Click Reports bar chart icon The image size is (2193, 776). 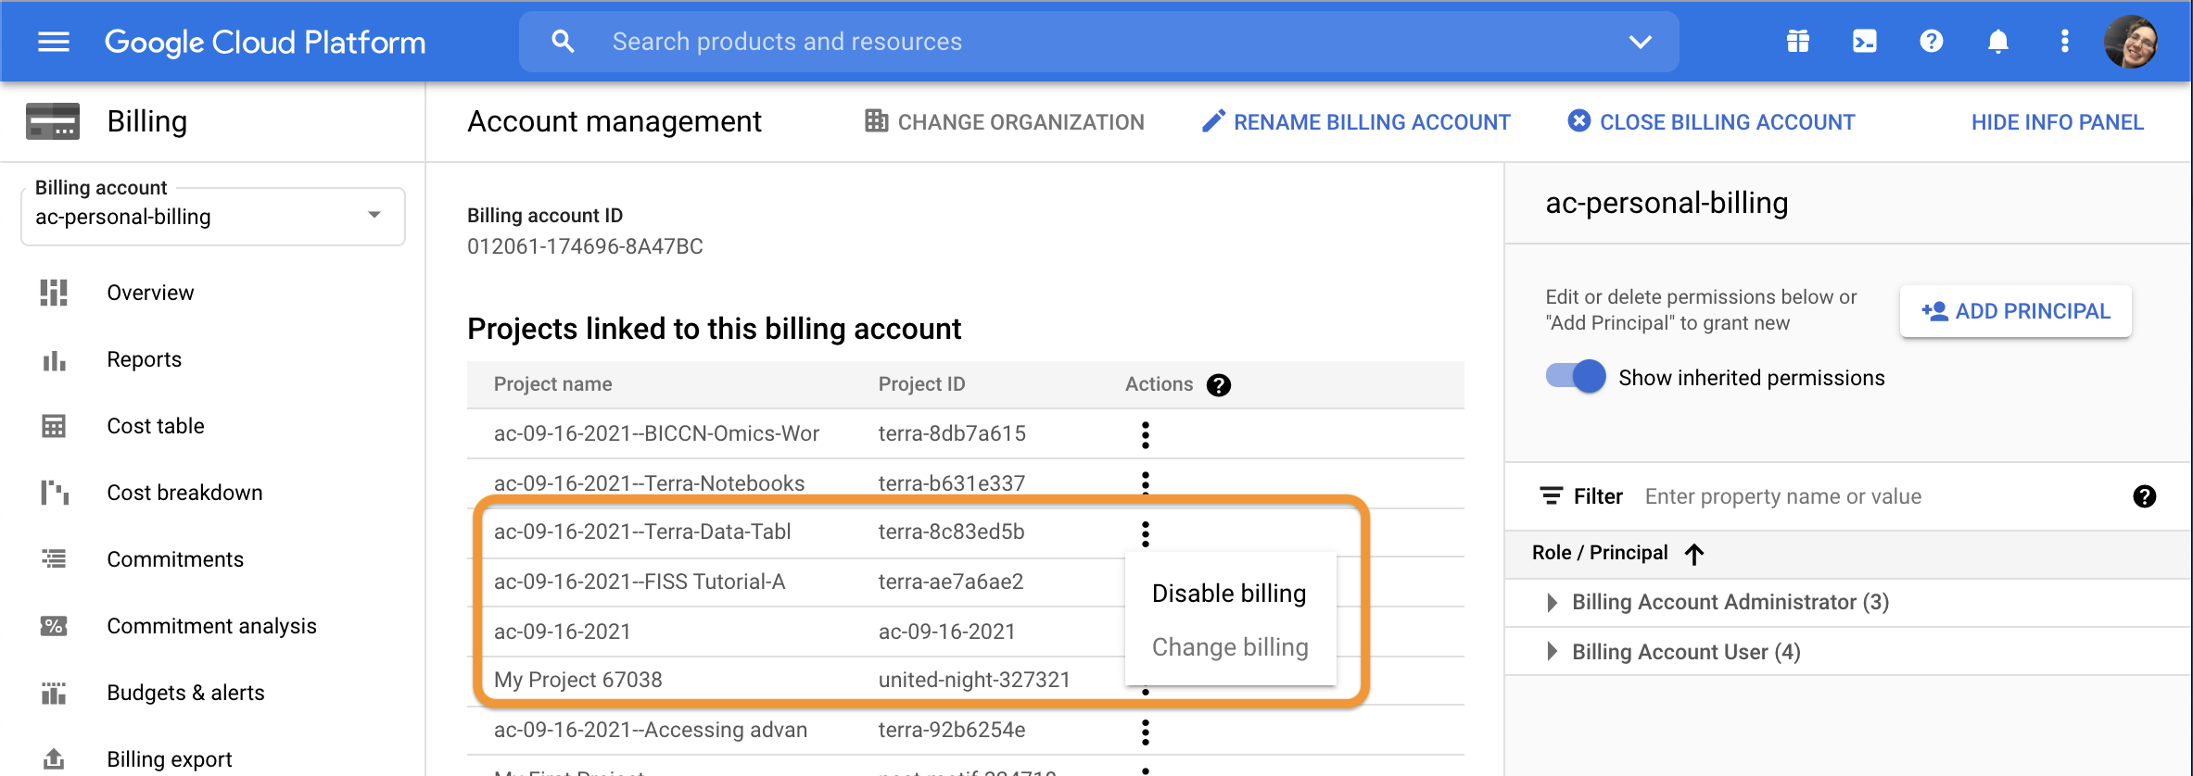(54, 360)
